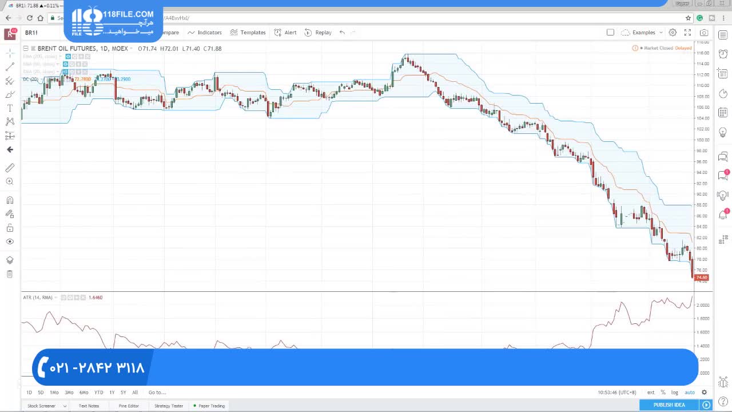The width and height of the screenshot is (732, 412).
Task: Select the ruler measure tool
Action: pos(10,168)
